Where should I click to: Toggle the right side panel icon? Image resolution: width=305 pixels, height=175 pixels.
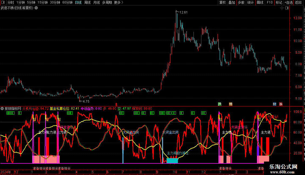pyautogui.click(x=287, y=8)
